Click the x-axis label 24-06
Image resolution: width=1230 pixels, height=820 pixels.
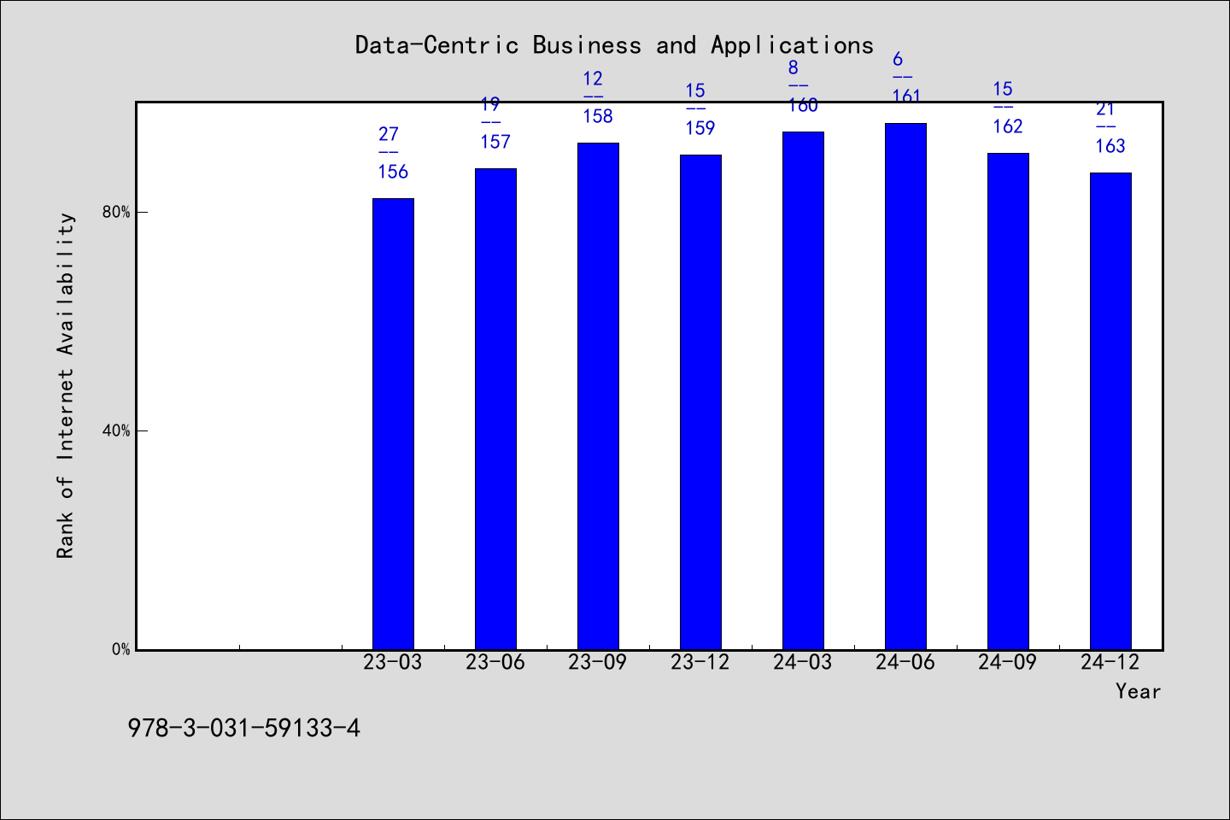[x=905, y=662]
